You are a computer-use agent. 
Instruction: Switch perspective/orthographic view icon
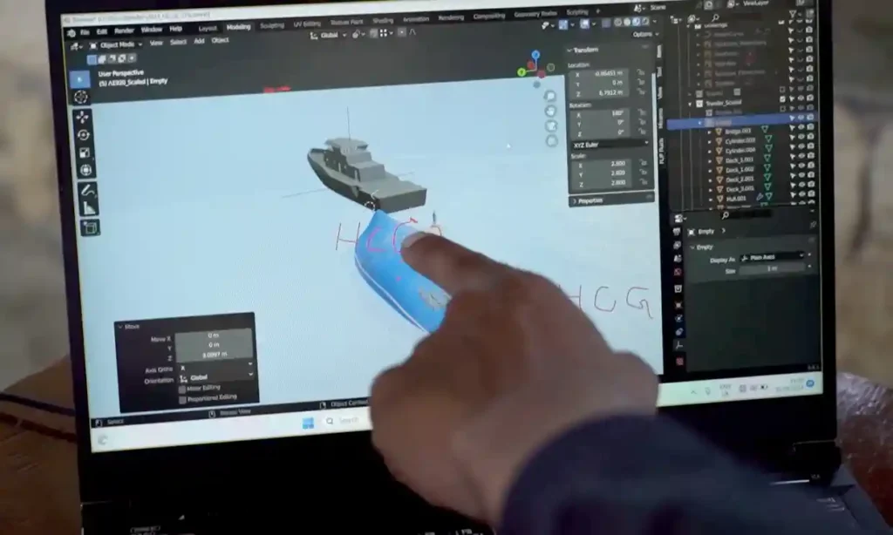(552, 140)
